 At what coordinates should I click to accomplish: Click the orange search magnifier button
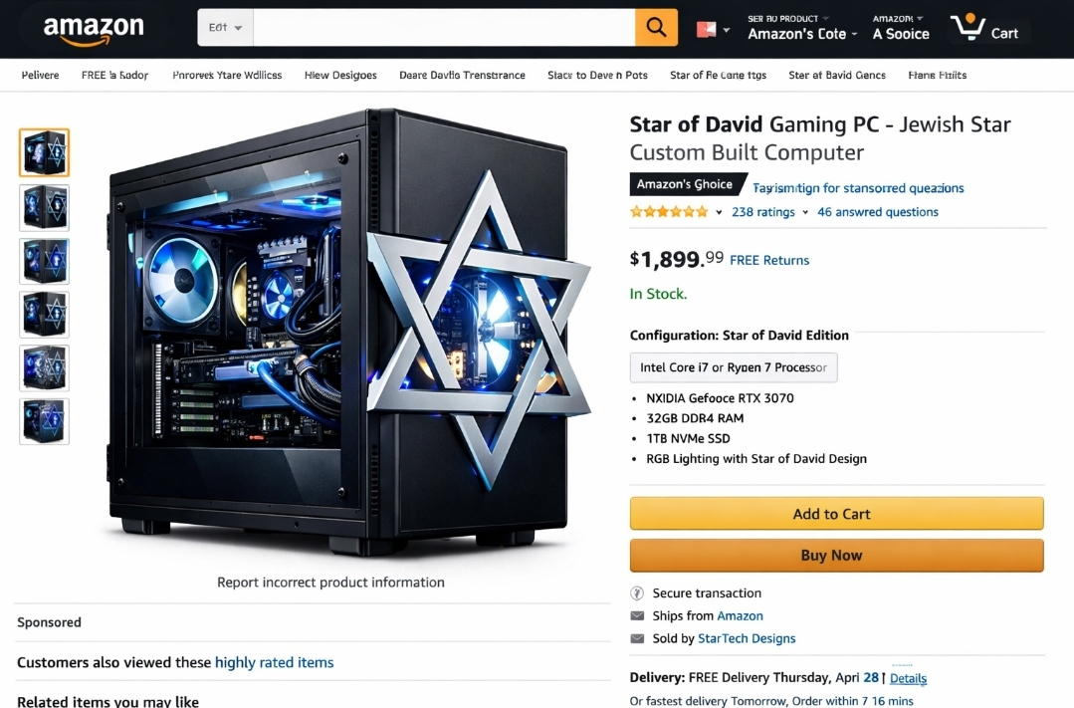(x=656, y=28)
